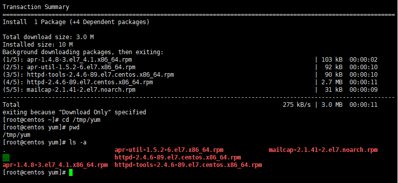Click the red apr-1.4.8-3.el7_4.1.x86_64.rpm file listing
398x183 pixels.
(x=55, y=165)
